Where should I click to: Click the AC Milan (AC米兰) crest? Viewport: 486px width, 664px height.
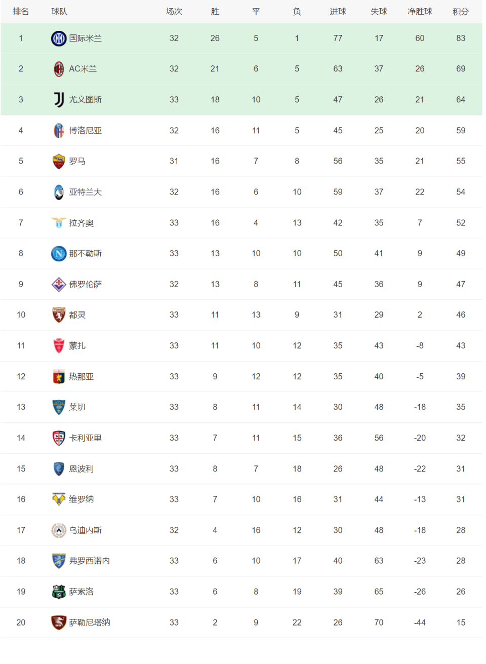tap(59, 69)
